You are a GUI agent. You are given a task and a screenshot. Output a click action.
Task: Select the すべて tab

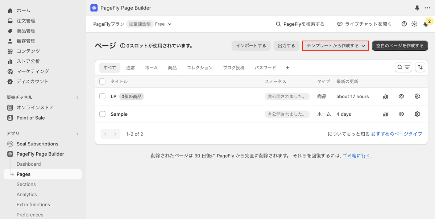click(109, 68)
